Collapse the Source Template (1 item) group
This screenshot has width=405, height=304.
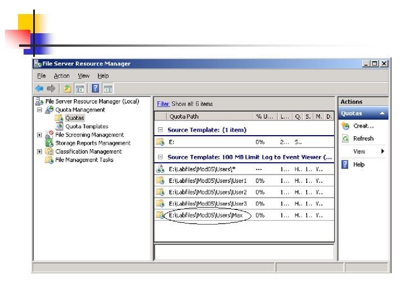[160, 130]
